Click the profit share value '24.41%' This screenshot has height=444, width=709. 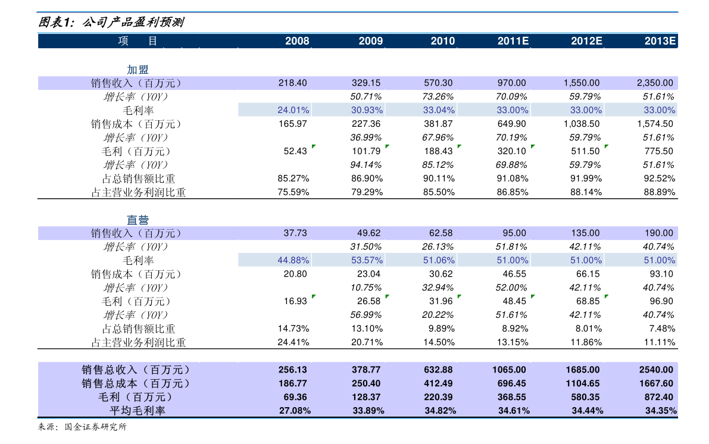click(x=293, y=342)
